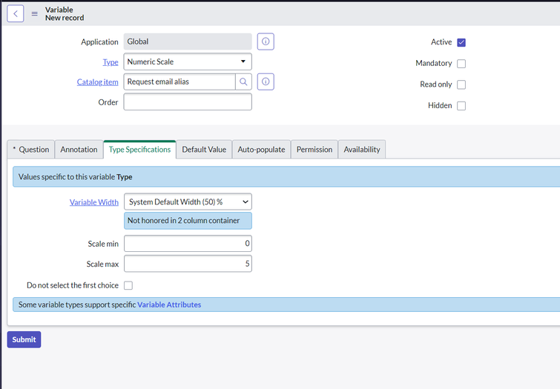Preview Catalog item record info icon
The image size is (560, 389).
pyautogui.click(x=266, y=82)
